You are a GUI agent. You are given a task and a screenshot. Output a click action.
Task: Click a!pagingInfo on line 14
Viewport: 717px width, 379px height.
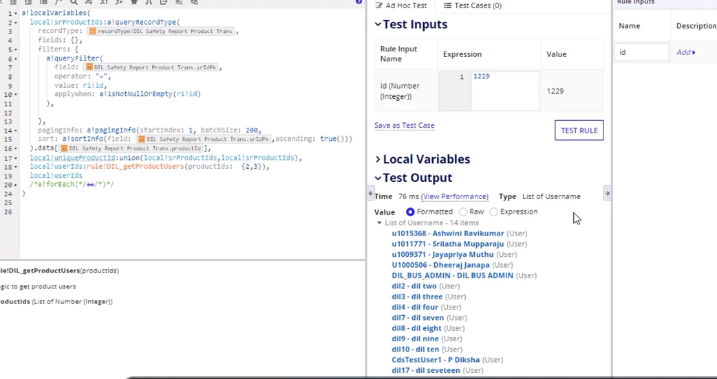point(111,130)
